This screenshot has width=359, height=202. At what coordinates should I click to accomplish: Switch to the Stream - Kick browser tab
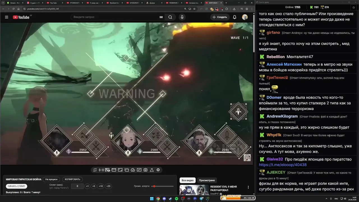15,3
